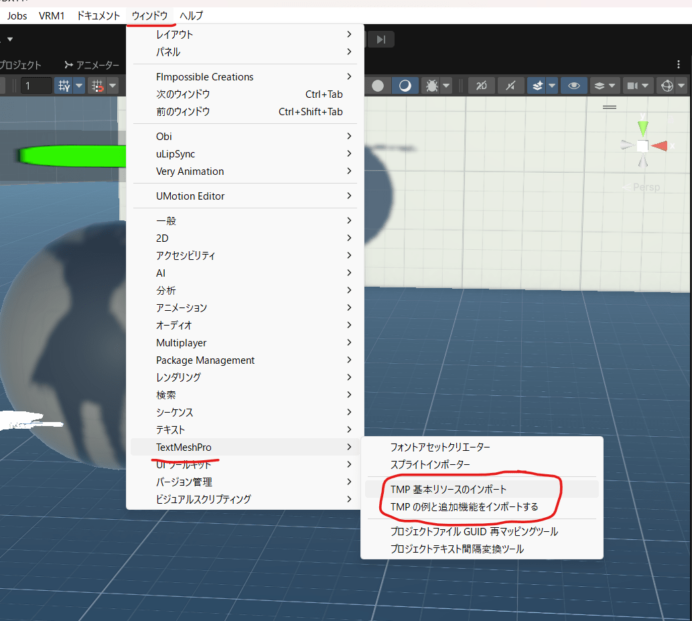The image size is (692, 621).
Task: Click the gizmos globe icon in the toolbar
Action: click(666, 85)
